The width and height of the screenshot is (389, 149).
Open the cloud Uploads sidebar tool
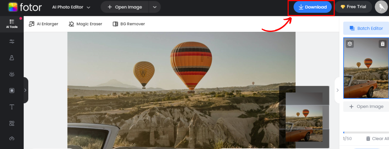[x=12, y=138]
